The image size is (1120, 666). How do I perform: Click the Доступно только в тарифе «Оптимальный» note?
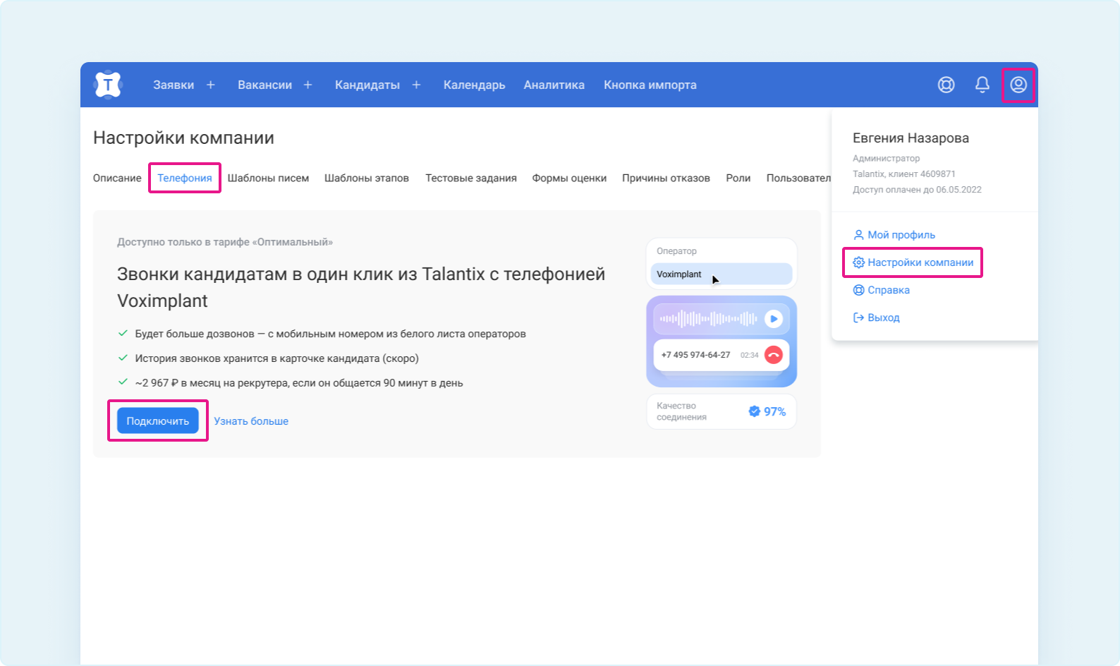[x=225, y=242]
